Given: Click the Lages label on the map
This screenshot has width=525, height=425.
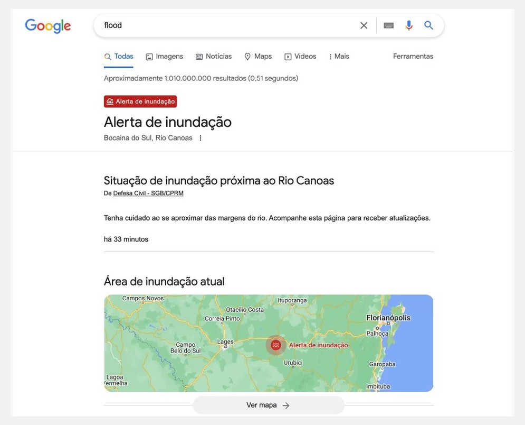Looking at the screenshot, I should 225,341.
